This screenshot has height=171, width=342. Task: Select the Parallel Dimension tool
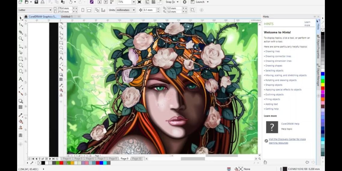pos(21,87)
